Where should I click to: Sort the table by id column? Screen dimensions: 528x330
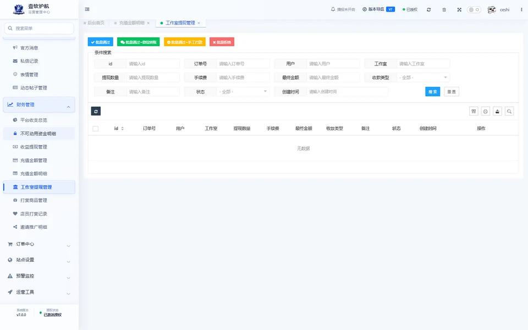[122, 128]
